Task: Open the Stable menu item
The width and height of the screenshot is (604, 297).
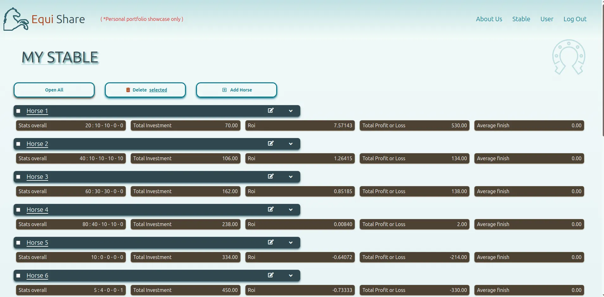Action: tap(521, 19)
